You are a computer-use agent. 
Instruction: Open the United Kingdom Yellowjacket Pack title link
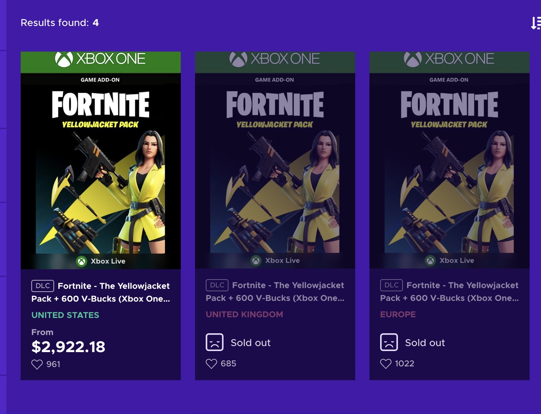coord(275,292)
